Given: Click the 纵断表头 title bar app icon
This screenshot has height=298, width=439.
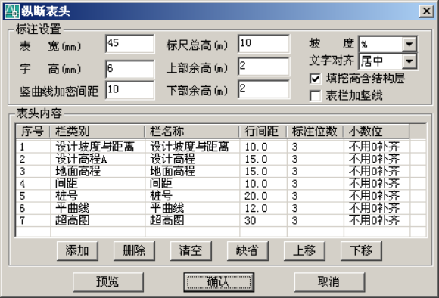Looking at the screenshot, I should (12, 11).
